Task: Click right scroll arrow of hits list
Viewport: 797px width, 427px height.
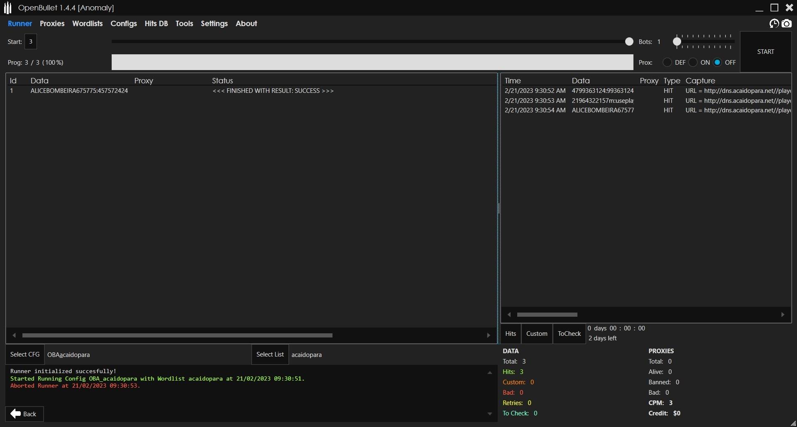Action: [x=783, y=315]
